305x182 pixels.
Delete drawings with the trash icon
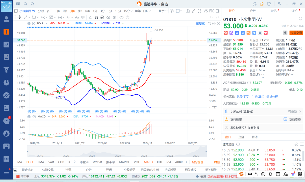tap(114, 17)
